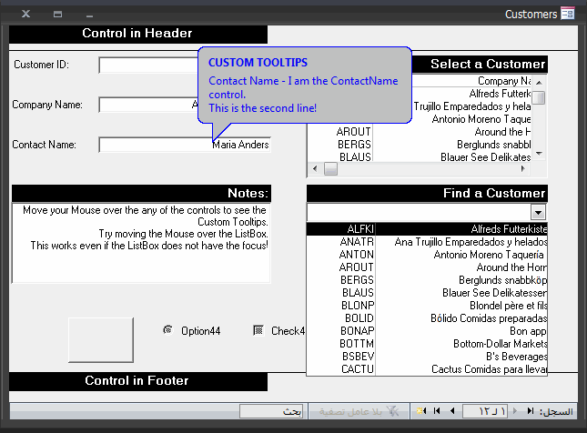Screen dimensions: 587x433
Task: Select the Option44 radio button
Action: (167, 330)
